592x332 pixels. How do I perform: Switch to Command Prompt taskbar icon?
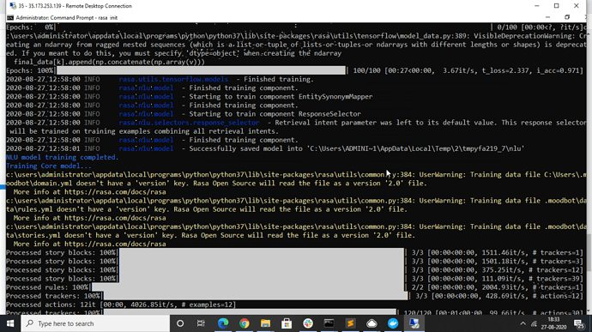pos(329,323)
